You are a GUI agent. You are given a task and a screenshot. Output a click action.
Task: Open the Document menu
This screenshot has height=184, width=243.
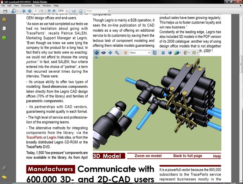coord(26,6)
